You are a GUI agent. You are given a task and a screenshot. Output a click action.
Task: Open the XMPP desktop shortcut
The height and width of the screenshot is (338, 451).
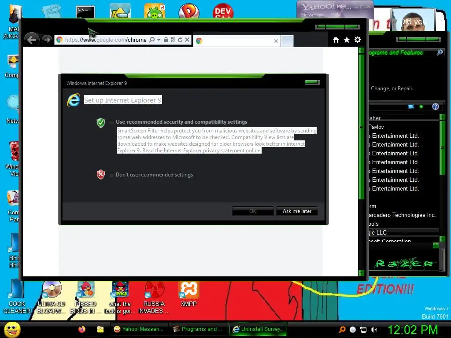click(189, 294)
